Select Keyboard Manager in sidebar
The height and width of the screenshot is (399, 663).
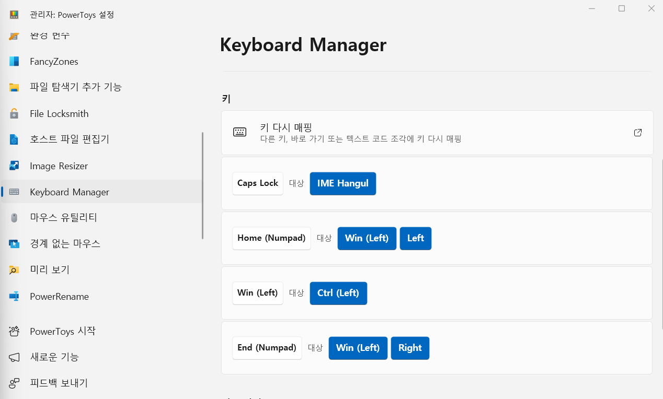coord(102,192)
